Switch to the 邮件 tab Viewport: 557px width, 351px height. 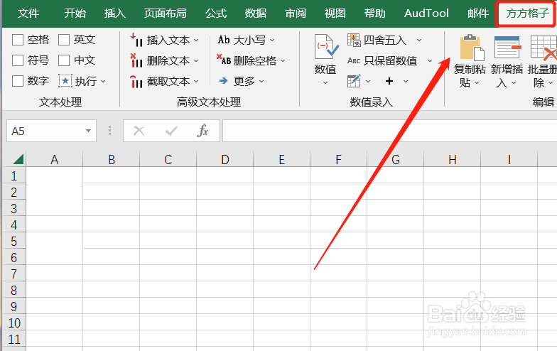click(477, 13)
